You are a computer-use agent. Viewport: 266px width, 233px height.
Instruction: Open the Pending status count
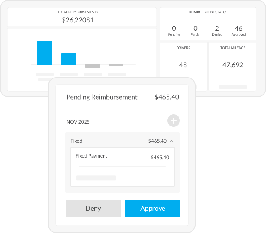(174, 31)
